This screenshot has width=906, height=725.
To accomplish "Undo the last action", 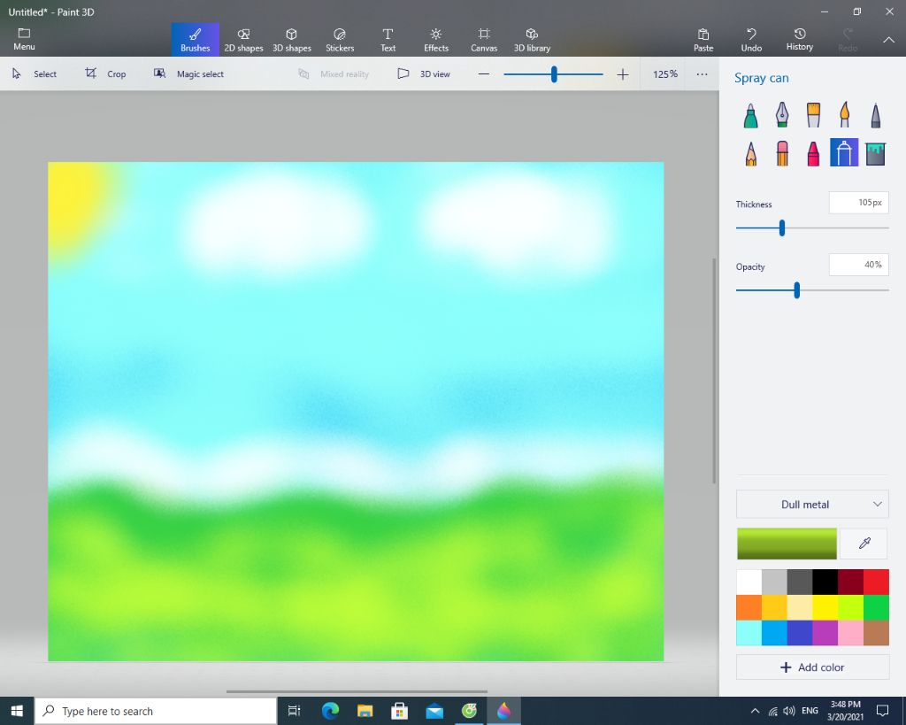I will pyautogui.click(x=751, y=40).
